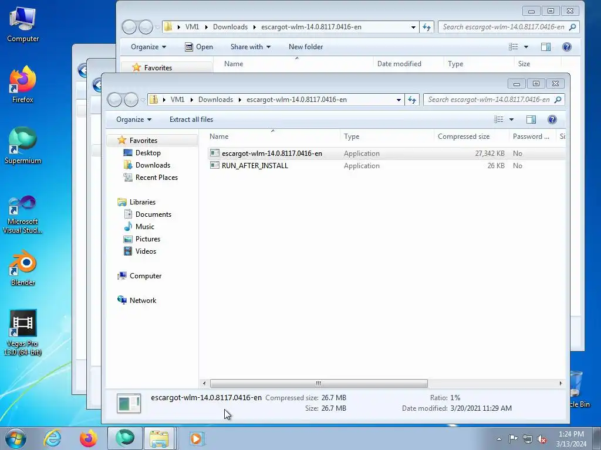
Task: Click the front window's Help icon
Action: pos(552,120)
